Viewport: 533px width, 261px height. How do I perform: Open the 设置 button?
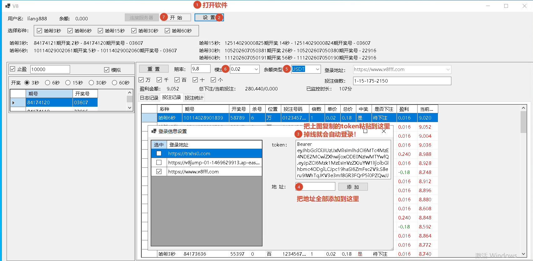(209, 18)
